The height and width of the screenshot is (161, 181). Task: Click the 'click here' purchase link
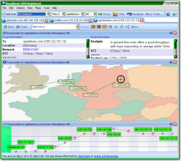pos(84,156)
